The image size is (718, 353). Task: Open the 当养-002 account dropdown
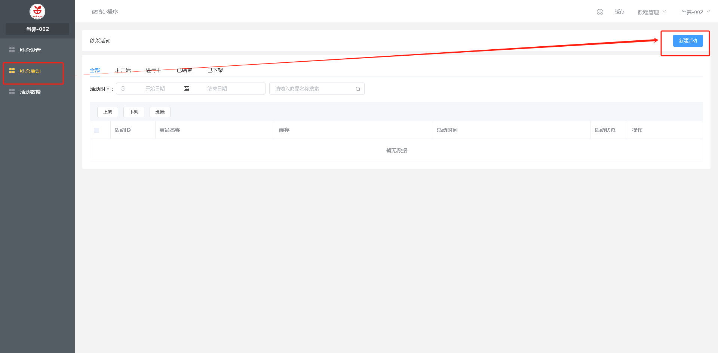[x=695, y=12]
